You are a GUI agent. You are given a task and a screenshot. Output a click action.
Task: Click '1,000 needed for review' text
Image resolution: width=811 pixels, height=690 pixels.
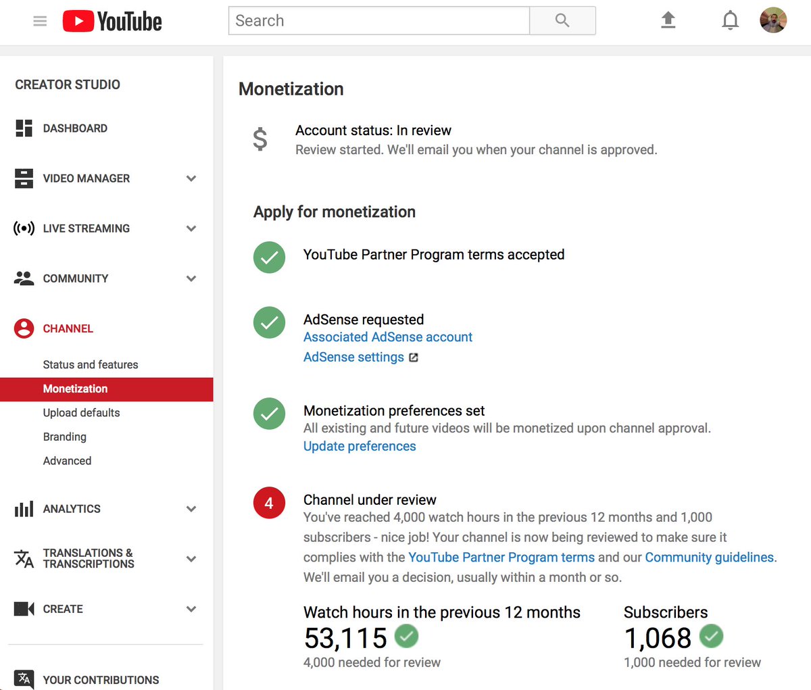tap(692, 663)
